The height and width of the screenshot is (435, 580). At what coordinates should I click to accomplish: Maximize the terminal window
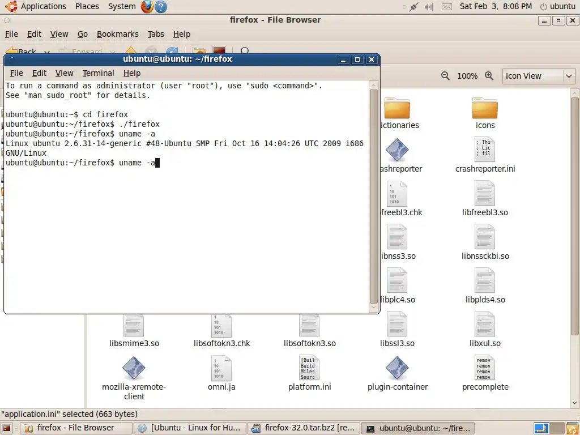coord(357,59)
